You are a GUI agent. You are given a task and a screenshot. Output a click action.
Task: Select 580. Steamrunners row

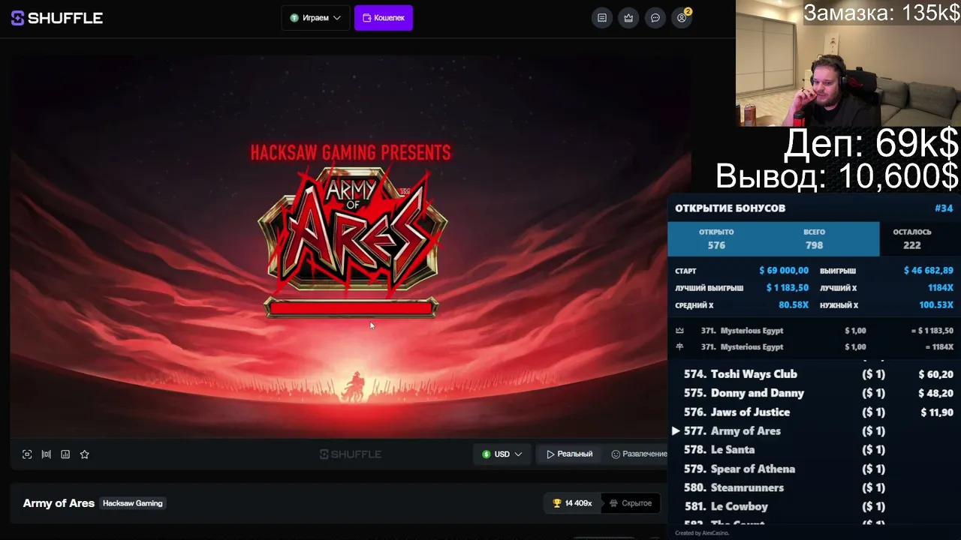pyautogui.click(x=814, y=487)
